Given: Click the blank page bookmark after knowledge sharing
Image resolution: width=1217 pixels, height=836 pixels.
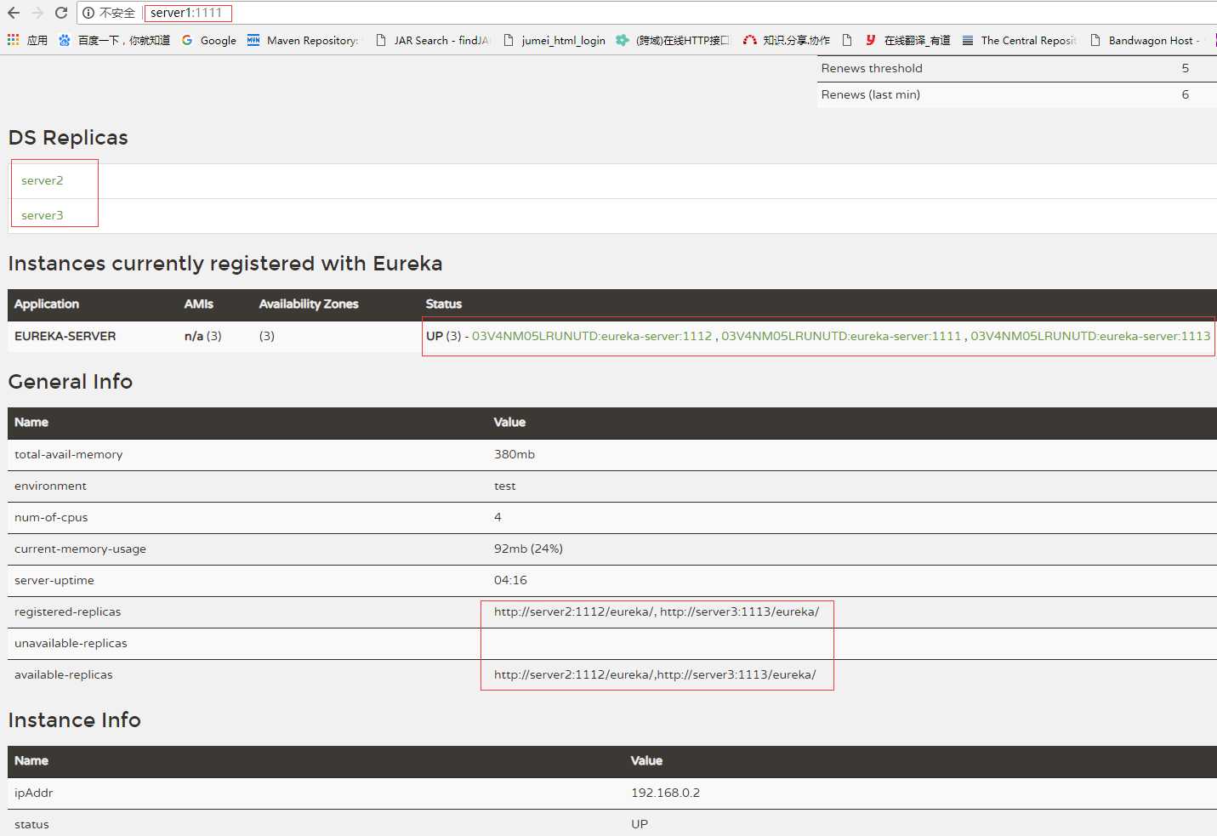Looking at the screenshot, I should coord(847,40).
